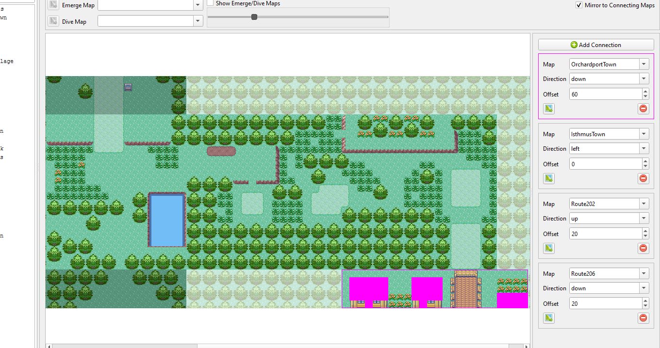Toggle Show Emerge/Dive Maps checkbox
Screen dimensions: 660x348
point(211,3)
